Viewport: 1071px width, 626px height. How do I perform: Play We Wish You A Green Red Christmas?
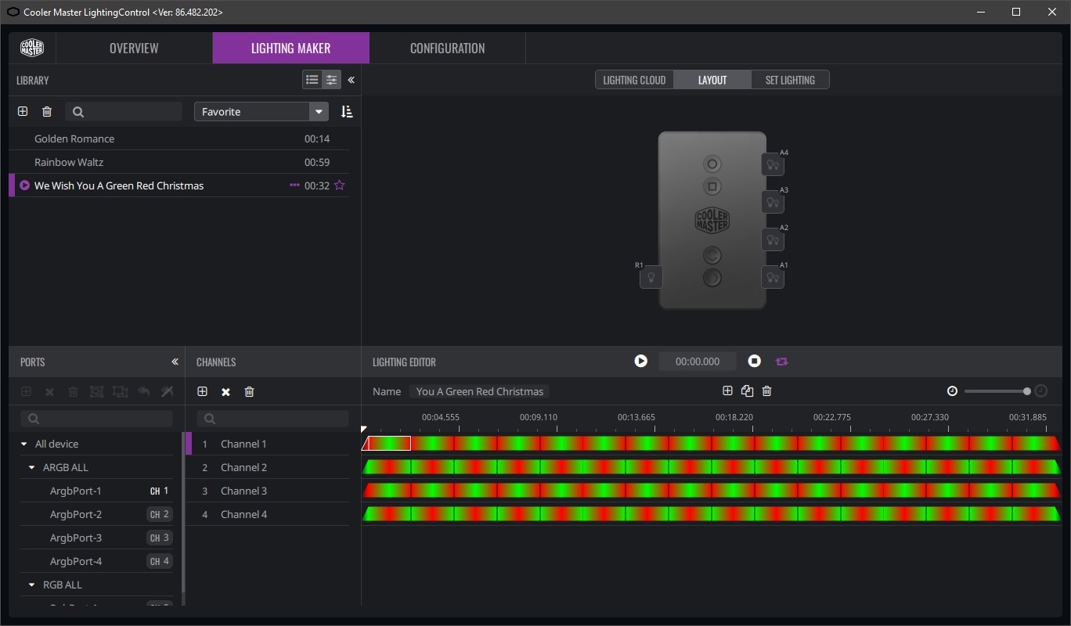25,185
